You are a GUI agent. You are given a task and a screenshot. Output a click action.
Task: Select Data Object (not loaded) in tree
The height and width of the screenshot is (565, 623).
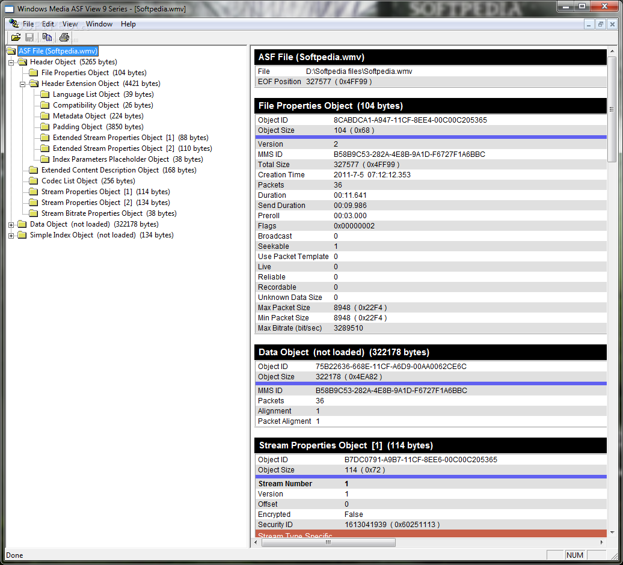tap(94, 224)
